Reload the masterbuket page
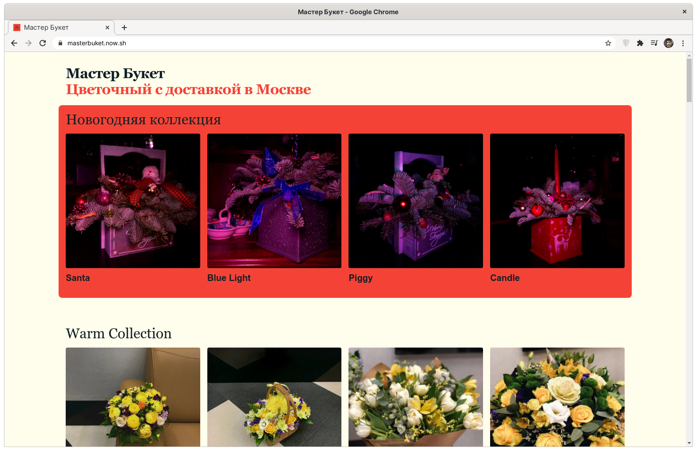The width and height of the screenshot is (697, 451). point(43,43)
